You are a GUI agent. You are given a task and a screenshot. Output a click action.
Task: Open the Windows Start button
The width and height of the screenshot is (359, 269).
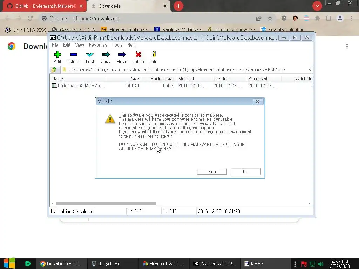[x=9, y=263]
